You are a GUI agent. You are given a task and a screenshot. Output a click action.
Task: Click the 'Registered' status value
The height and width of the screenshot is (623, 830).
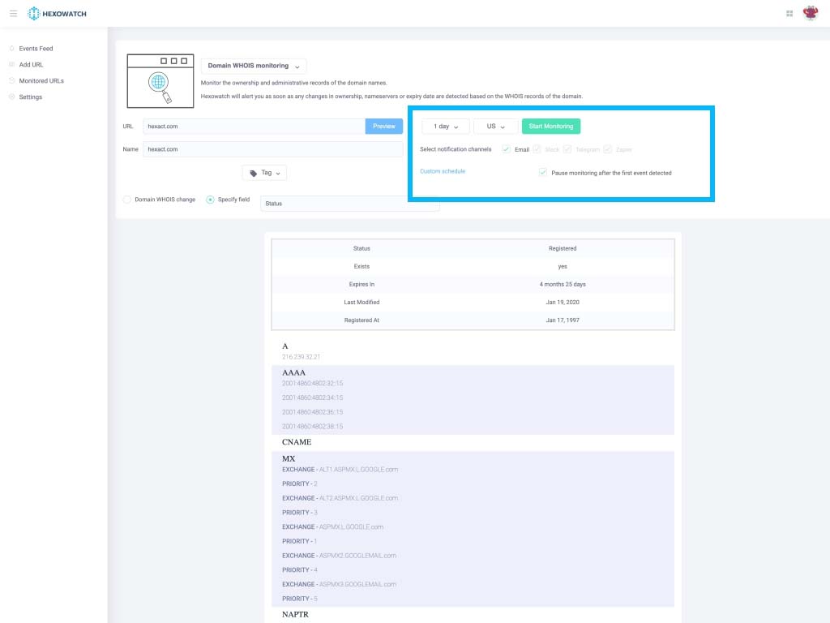(563, 248)
